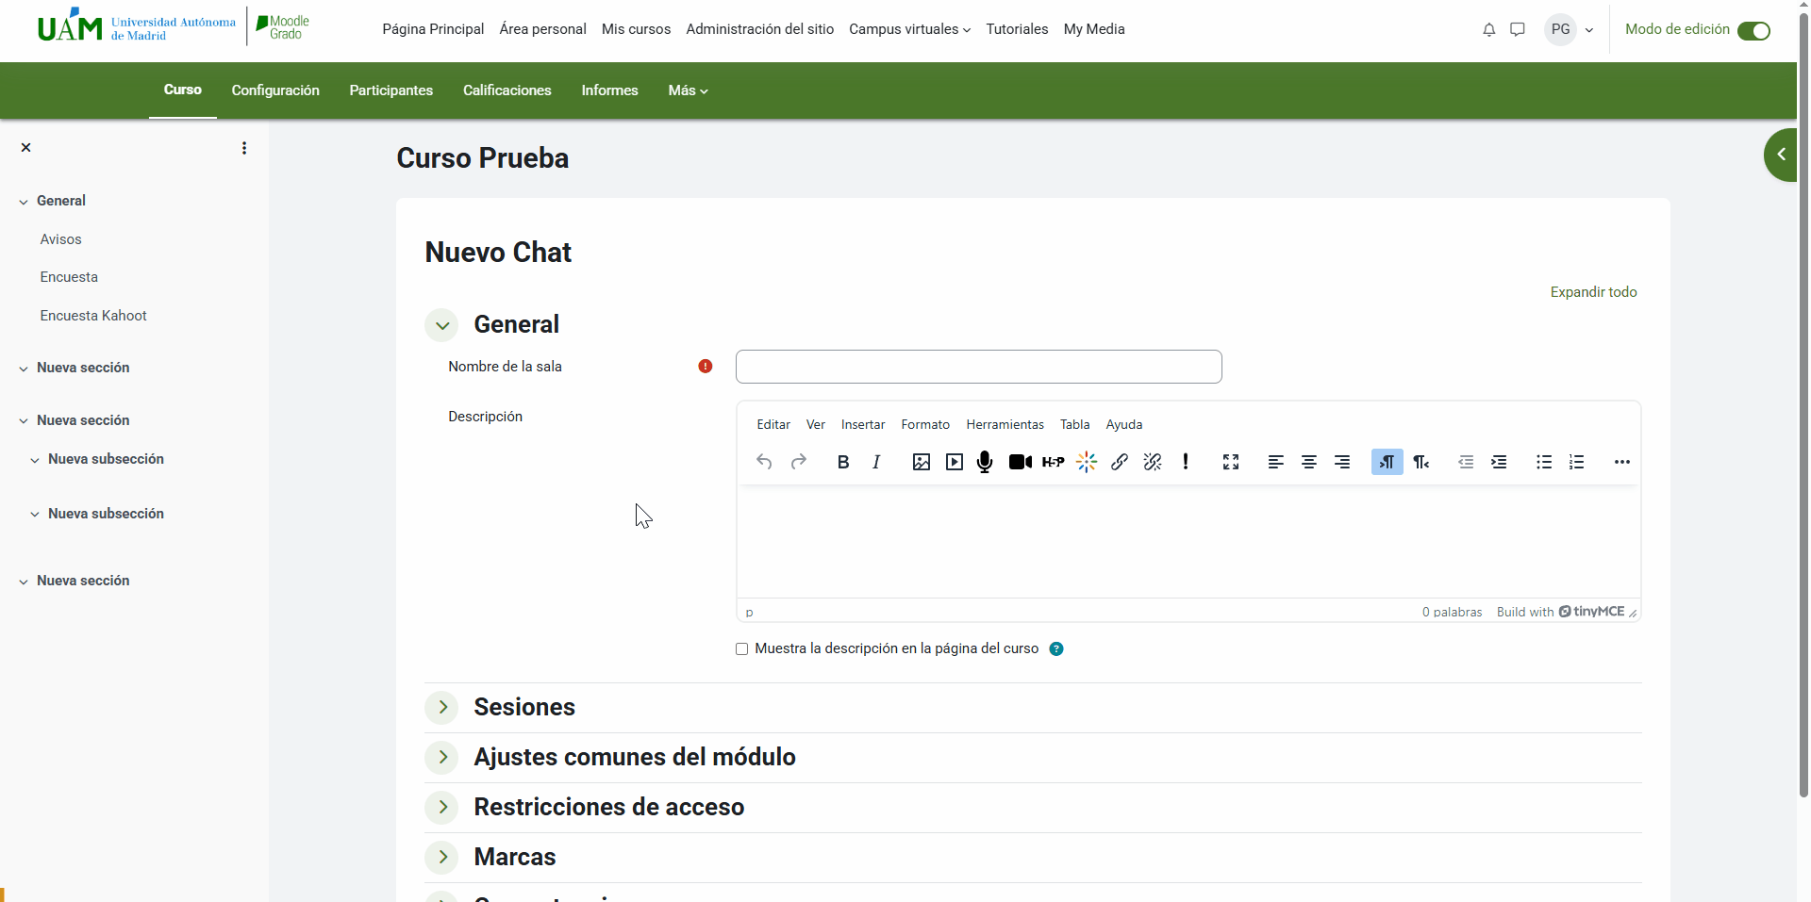Remove link with the unlink icon
The image size is (1811, 902).
tap(1153, 462)
